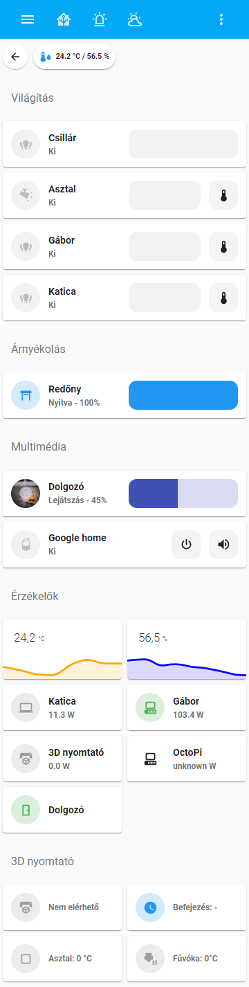The image size is (249, 987).
Task: Open the 24.2 °C / 56.5 % chip
Action: coord(74,57)
